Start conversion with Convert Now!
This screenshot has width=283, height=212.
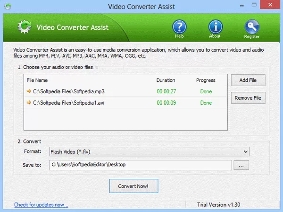click(x=134, y=186)
